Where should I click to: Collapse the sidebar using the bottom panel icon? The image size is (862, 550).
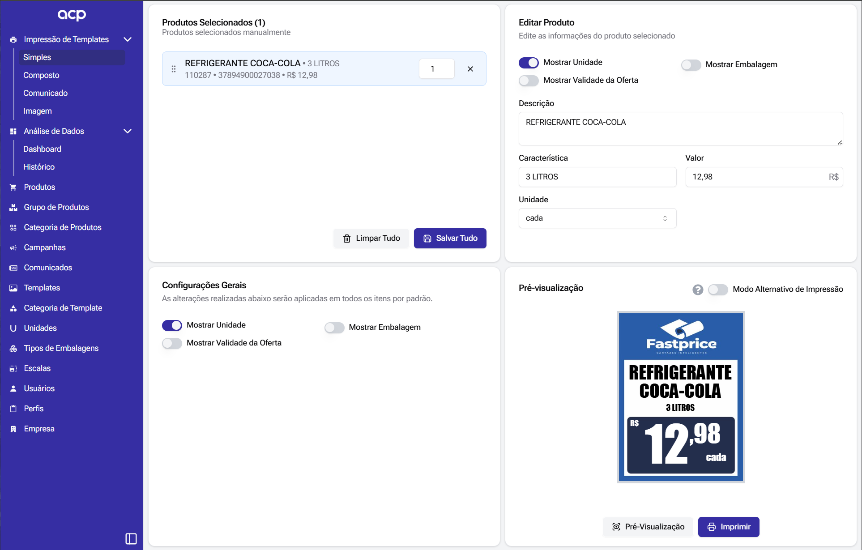(131, 539)
